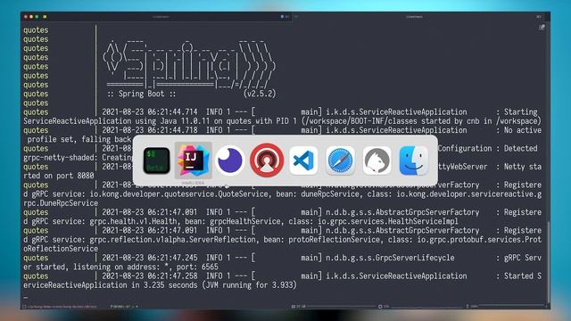
Task: Switch to Safari browser in switcher
Action: coord(340,160)
